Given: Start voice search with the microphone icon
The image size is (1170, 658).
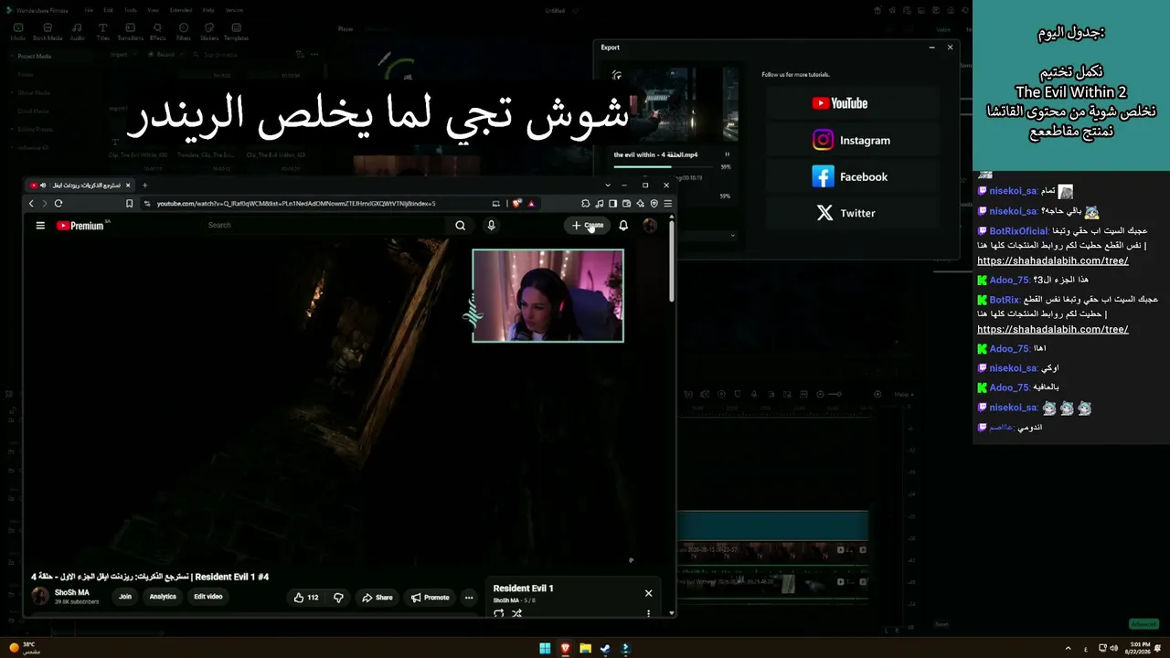Looking at the screenshot, I should [491, 226].
